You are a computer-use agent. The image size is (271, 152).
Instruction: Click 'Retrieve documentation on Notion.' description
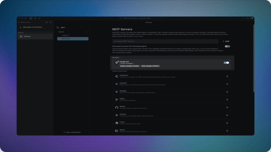[133, 132]
